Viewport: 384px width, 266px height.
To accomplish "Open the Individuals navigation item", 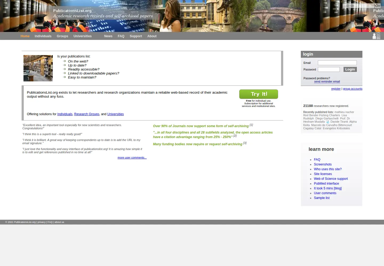I will [43, 36].
